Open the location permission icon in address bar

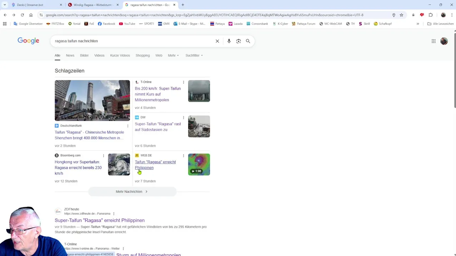[x=394, y=15]
